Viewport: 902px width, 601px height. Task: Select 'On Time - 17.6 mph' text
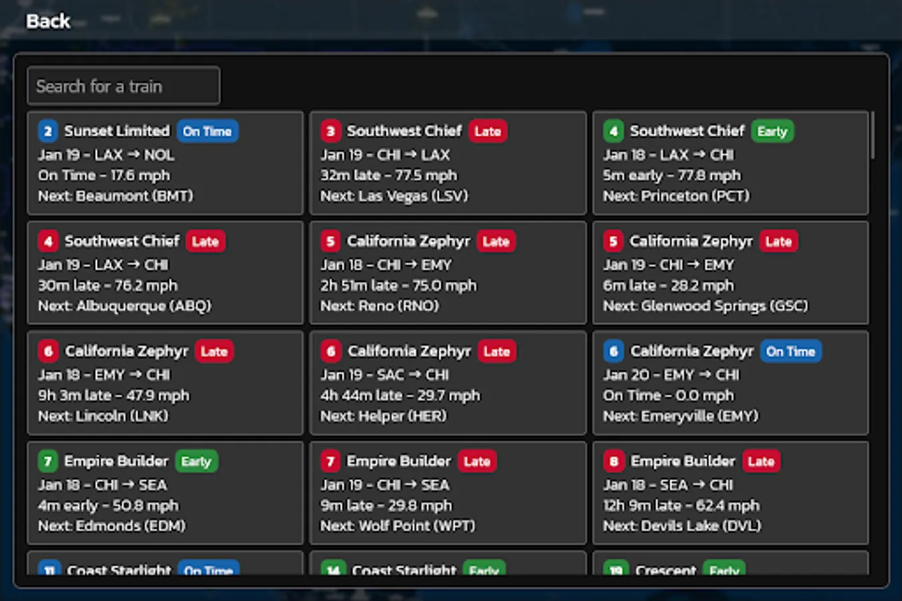[x=103, y=176]
